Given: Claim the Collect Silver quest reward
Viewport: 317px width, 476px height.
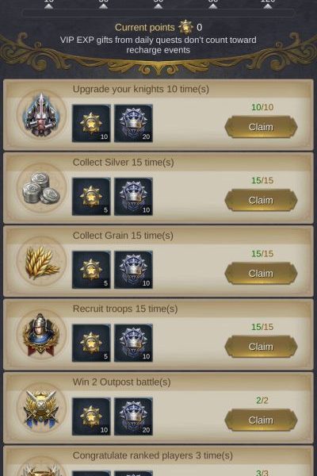Looking at the screenshot, I should [x=261, y=200].
